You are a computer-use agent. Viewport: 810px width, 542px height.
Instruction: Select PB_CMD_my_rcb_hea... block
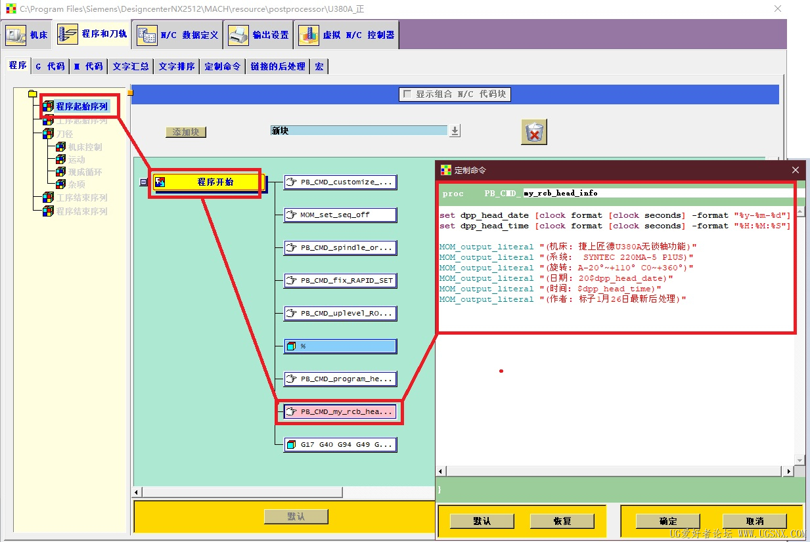point(340,411)
